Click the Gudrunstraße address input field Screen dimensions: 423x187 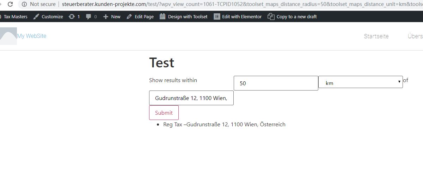click(191, 98)
